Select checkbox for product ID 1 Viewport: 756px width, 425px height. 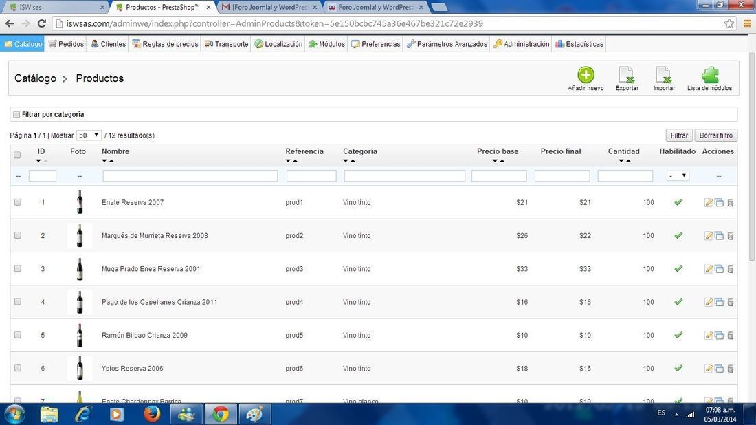18,202
